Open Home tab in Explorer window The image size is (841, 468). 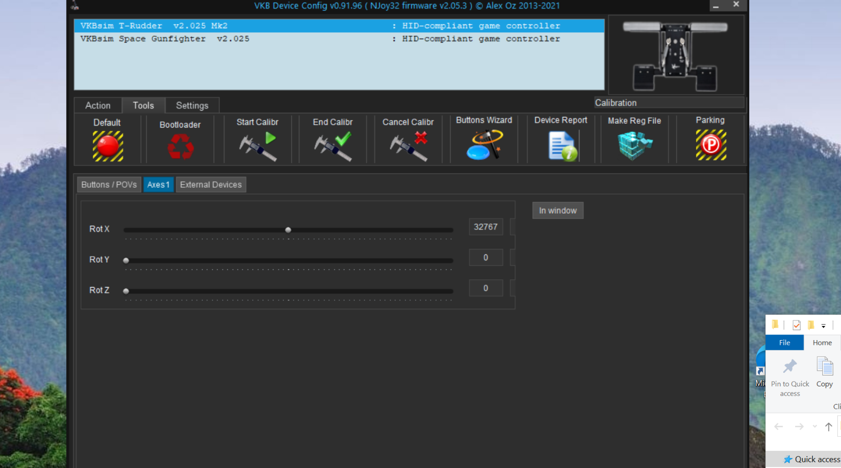coord(822,343)
